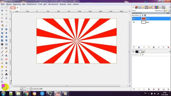Select the Paintbrush tool

(x=2, y=52)
